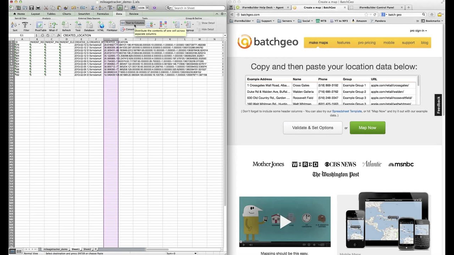Open the Undo history dropdown arrow
This screenshot has height=255, width=454.
[78, 8]
